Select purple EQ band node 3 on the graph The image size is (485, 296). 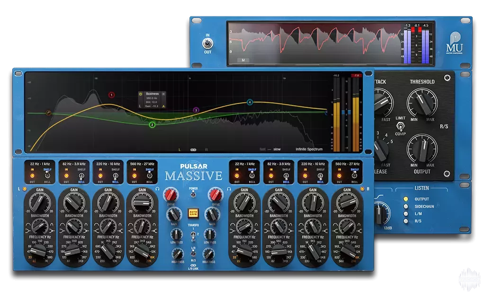pyautogui.click(x=196, y=110)
